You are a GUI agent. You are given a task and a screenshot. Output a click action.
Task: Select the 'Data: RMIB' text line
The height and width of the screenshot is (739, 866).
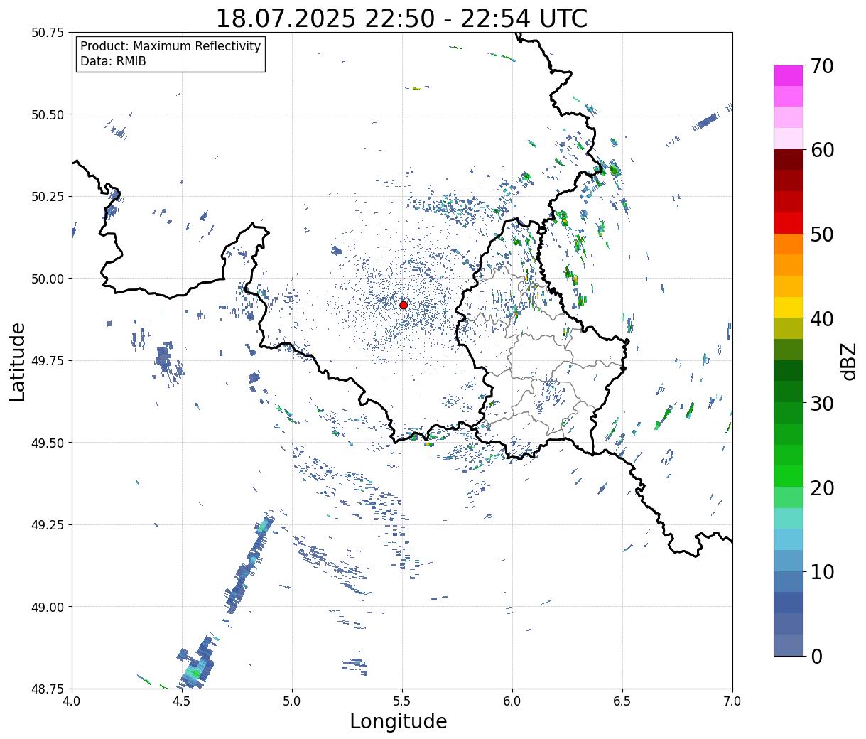tap(113, 61)
